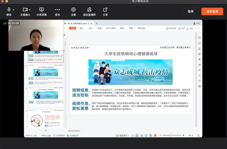
Task: Click 添加直播群 to add a group
Action: (x=89, y=12)
